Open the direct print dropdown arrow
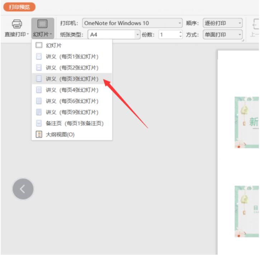Image resolution: width=260 pixels, height=255 pixels. pos(28,34)
